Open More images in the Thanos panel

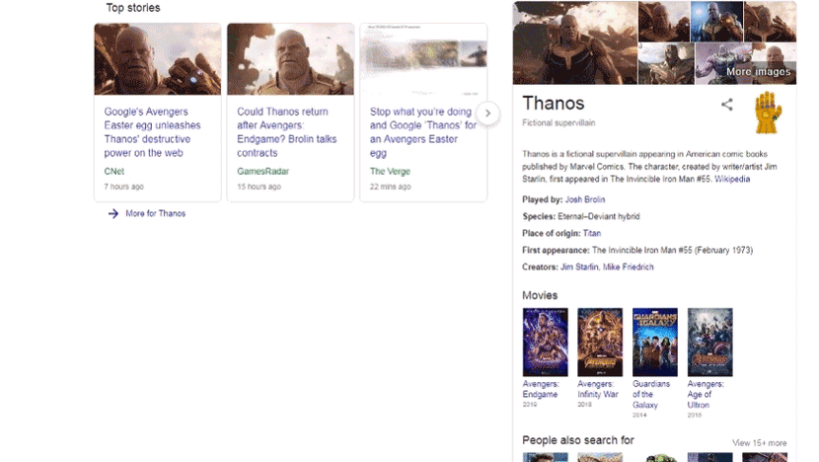pos(759,72)
